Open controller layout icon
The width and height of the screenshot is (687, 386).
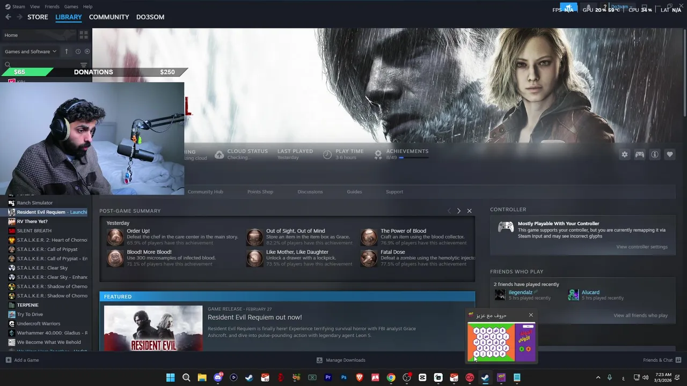coord(639,154)
